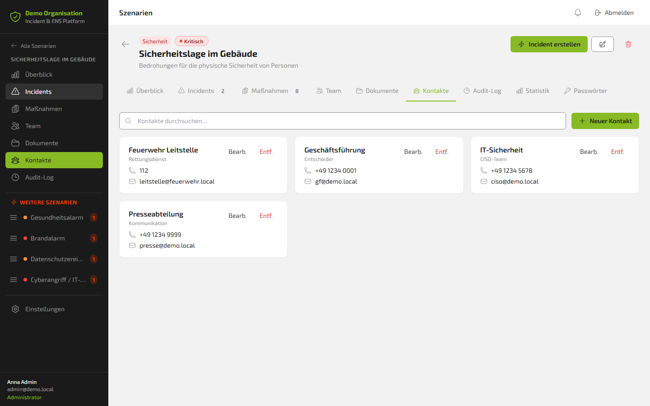Open Maßnahmen in the sidebar

click(54, 109)
